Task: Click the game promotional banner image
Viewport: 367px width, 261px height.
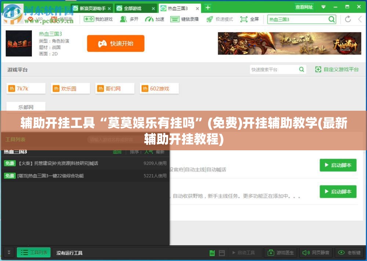Action: (289, 44)
